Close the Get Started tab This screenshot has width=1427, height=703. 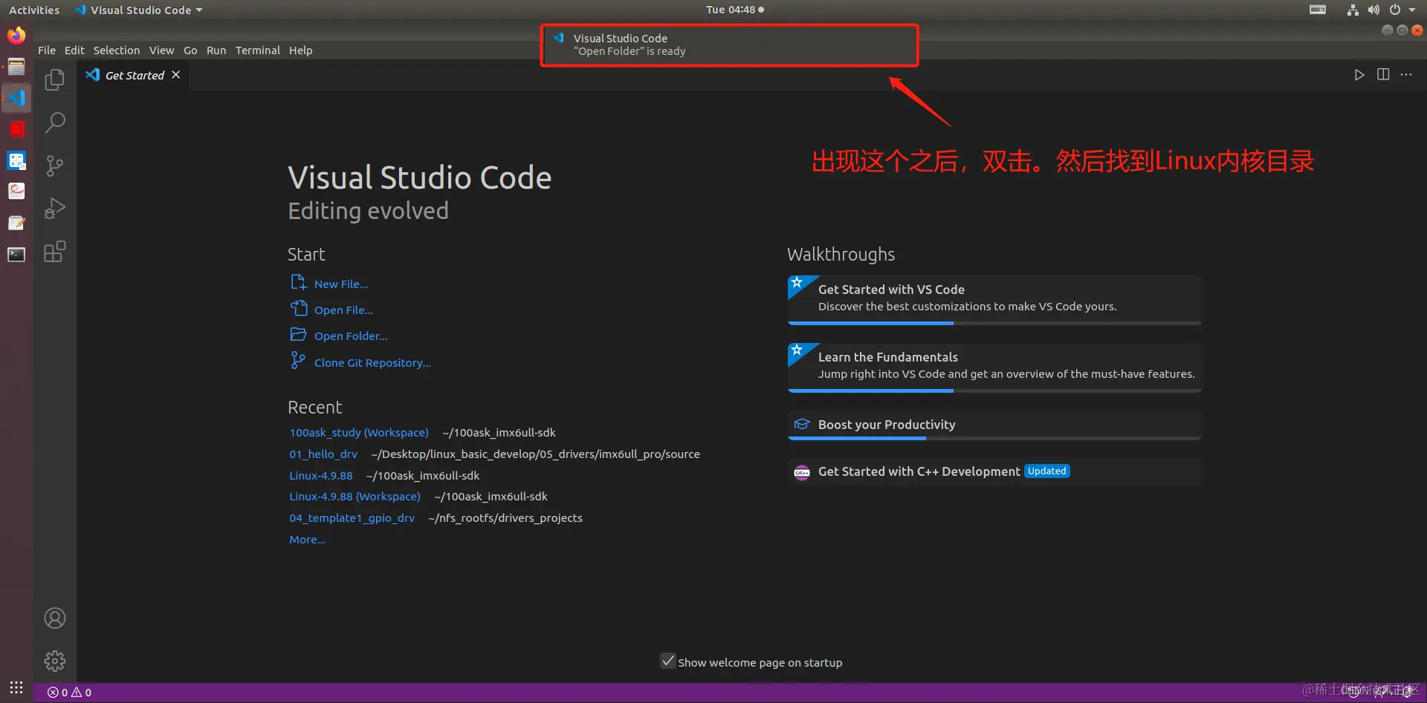pyautogui.click(x=176, y=75)
